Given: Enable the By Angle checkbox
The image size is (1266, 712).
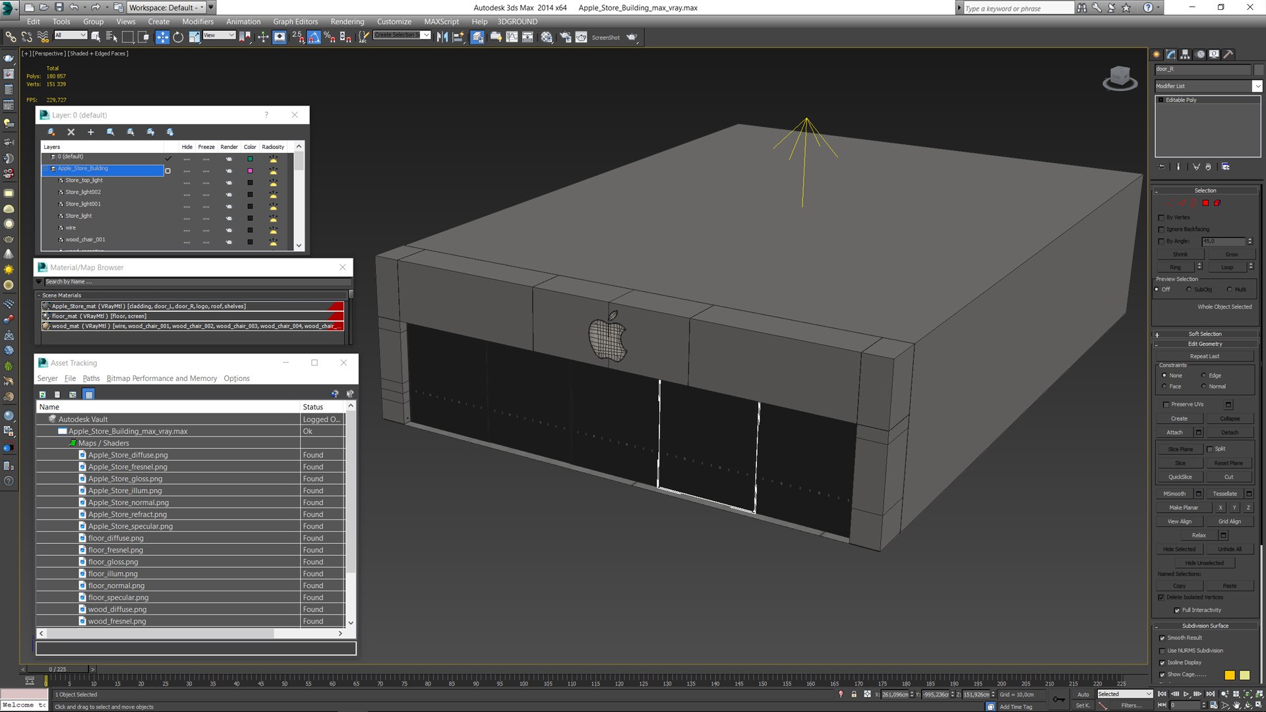Looking at the screenshot, I should (x=1161, y=241).
